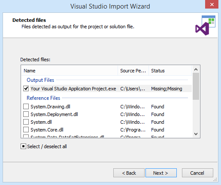Click the scroll down arrow
This screenshot has width=221, height=185.
click(x=196, y=134)
